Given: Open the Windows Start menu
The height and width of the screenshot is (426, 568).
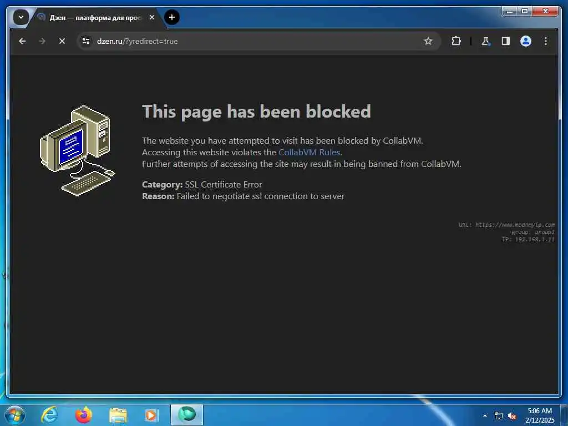Looking at the screenshot, I should click(15, 415).
